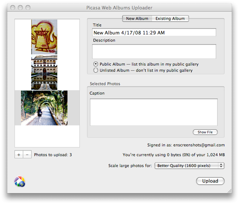Click the minus button to remove photo
The width and height of the screenshot is (239, 204).
point(27,154)
